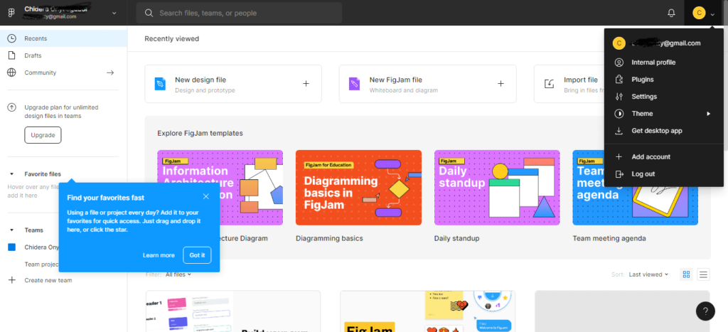Open Information Architecture template thumbnail
The width and height of the screenshot is (728, 332).
click(220, 188)
